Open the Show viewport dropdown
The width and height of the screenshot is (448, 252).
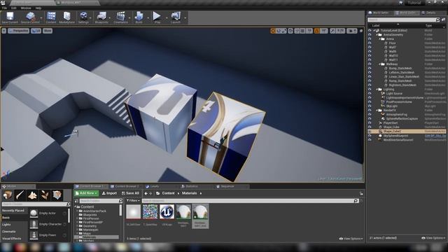[x=48, y=31]
